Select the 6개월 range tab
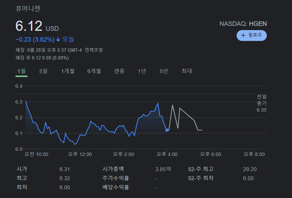292x198 pixels. [94, 71]
